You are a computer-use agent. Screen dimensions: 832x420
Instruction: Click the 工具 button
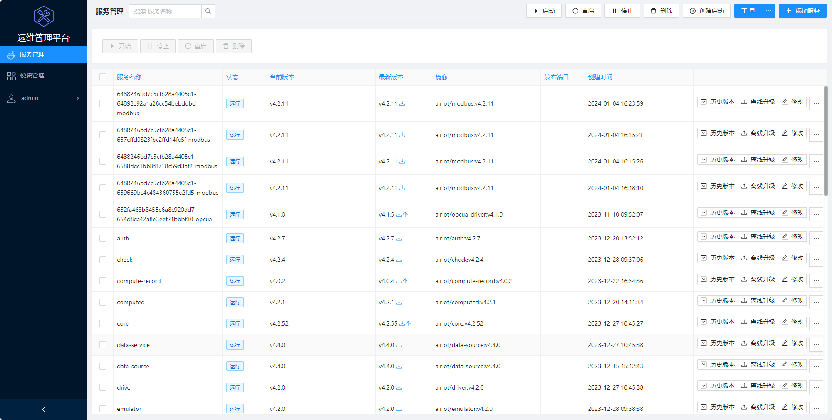pyautogui.click(x=748, y=11)
